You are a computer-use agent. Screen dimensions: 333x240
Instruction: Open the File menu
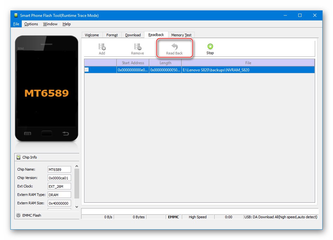click(16, 24)
